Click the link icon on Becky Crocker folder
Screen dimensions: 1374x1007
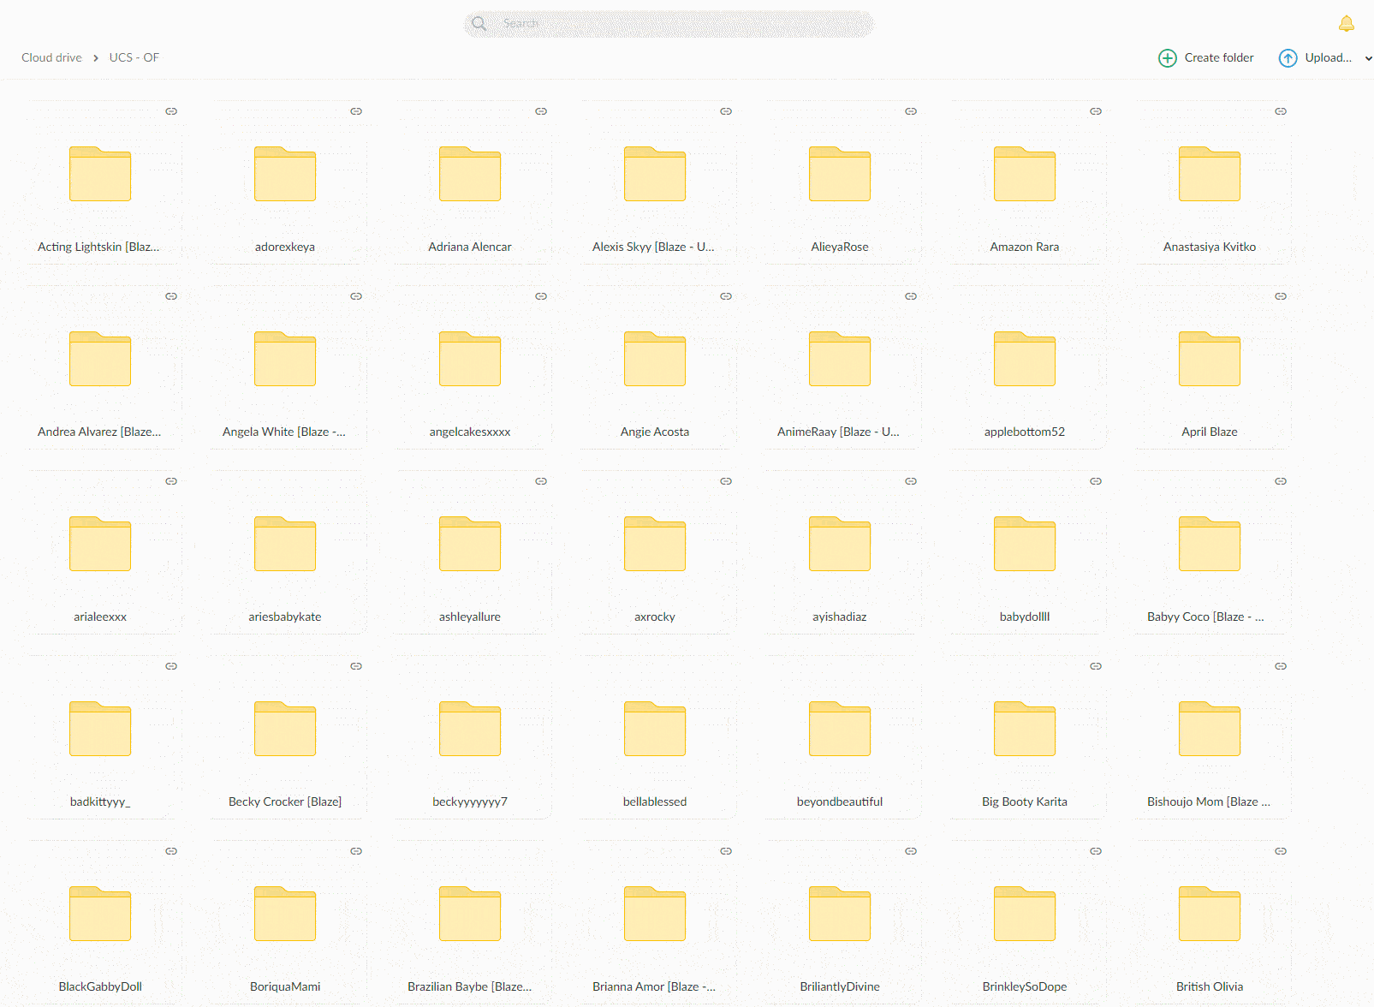(356, 666)
